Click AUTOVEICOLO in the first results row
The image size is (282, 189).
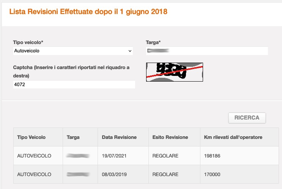click(x=34, y=156)
